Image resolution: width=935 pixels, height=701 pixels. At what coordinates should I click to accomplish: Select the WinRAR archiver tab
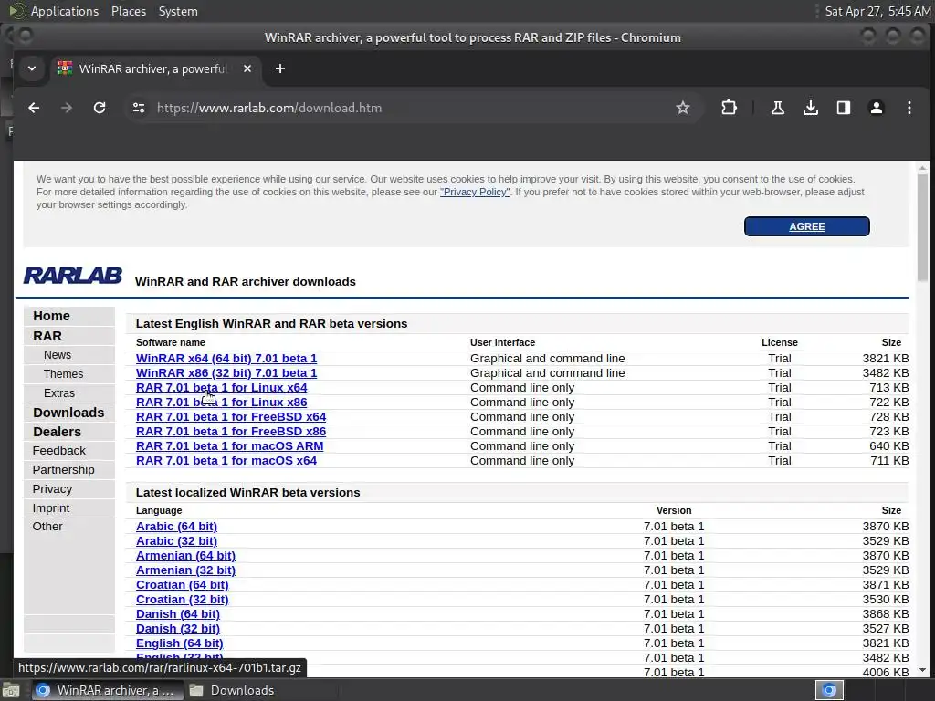(153, 68)
